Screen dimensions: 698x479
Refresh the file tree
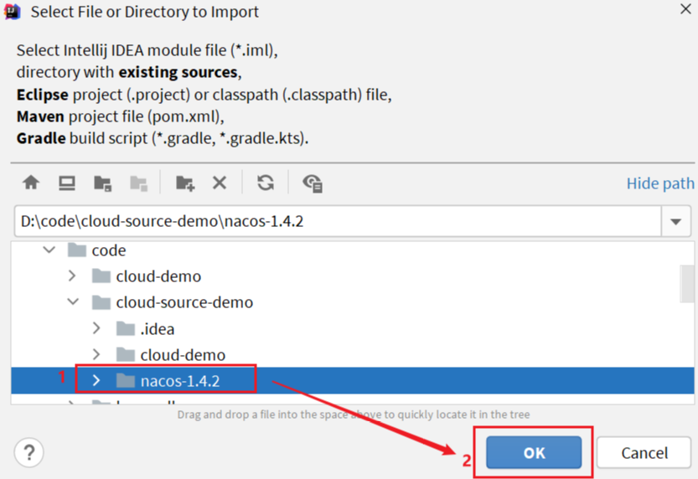pos(266,183)
